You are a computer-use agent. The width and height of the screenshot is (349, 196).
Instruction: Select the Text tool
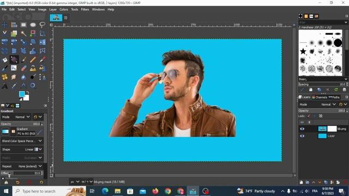[4, 86]
